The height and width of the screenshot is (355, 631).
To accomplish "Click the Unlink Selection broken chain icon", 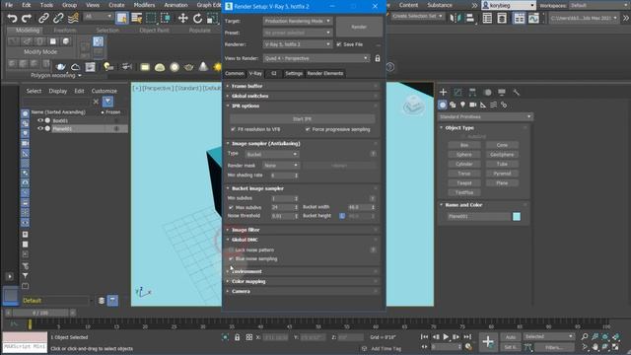I will [x=58, y=18].
